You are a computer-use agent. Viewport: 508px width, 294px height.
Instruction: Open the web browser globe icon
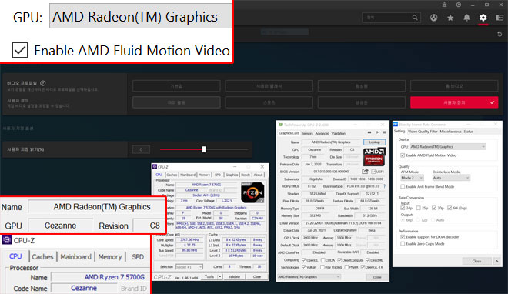tap(434, 18)
